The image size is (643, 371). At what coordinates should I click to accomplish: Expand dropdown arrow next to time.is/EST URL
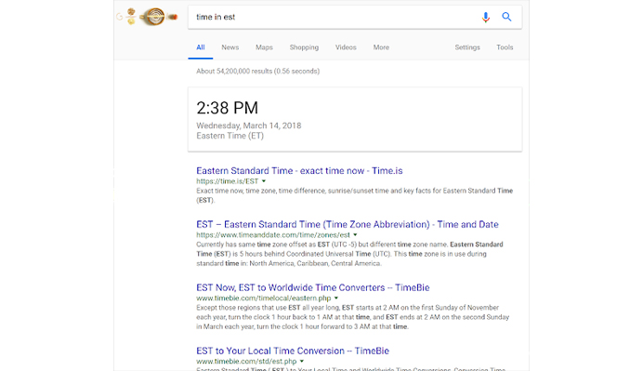coord(264,181)
